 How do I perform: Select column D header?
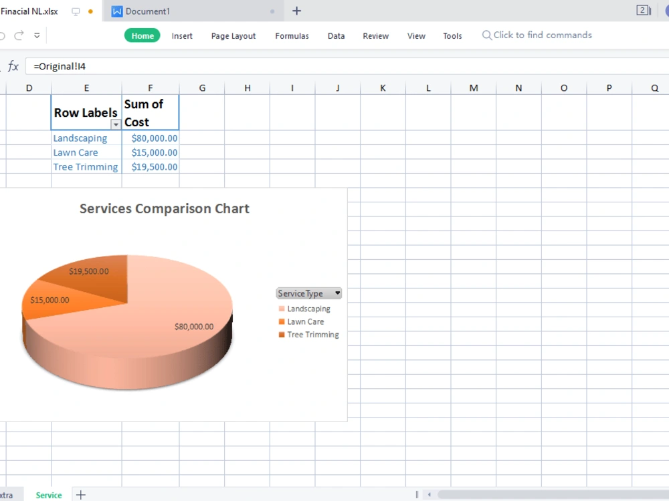tap(29, 88)
